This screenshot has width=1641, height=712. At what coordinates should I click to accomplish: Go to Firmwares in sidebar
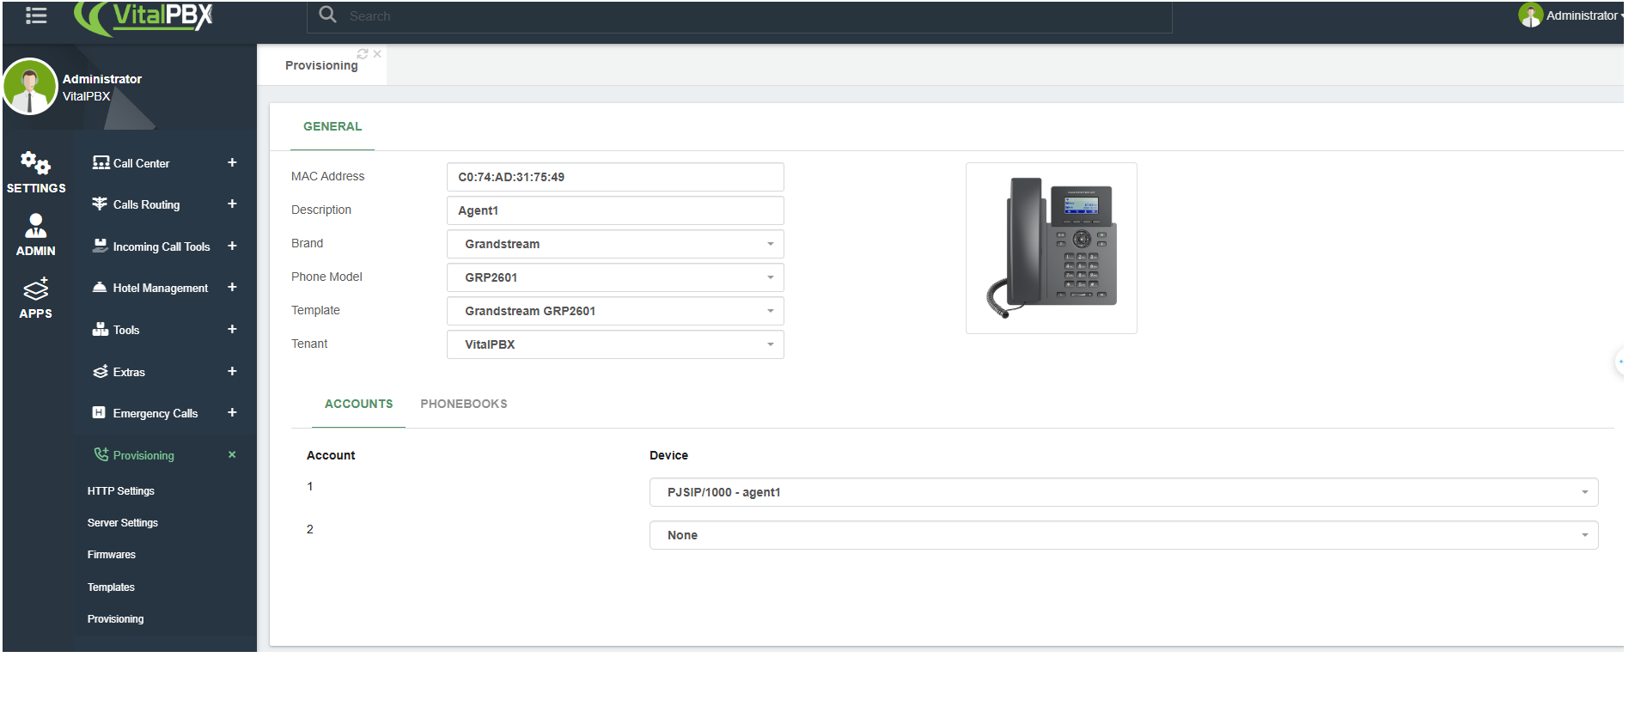point(112,555)
